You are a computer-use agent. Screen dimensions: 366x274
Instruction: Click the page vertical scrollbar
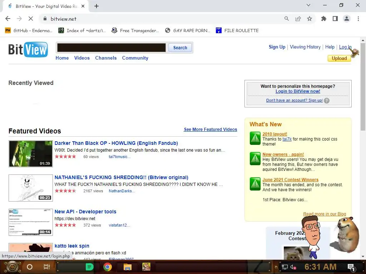[363, 86]
